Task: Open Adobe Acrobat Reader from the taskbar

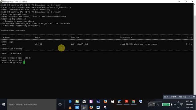Action: click(126, 101)
